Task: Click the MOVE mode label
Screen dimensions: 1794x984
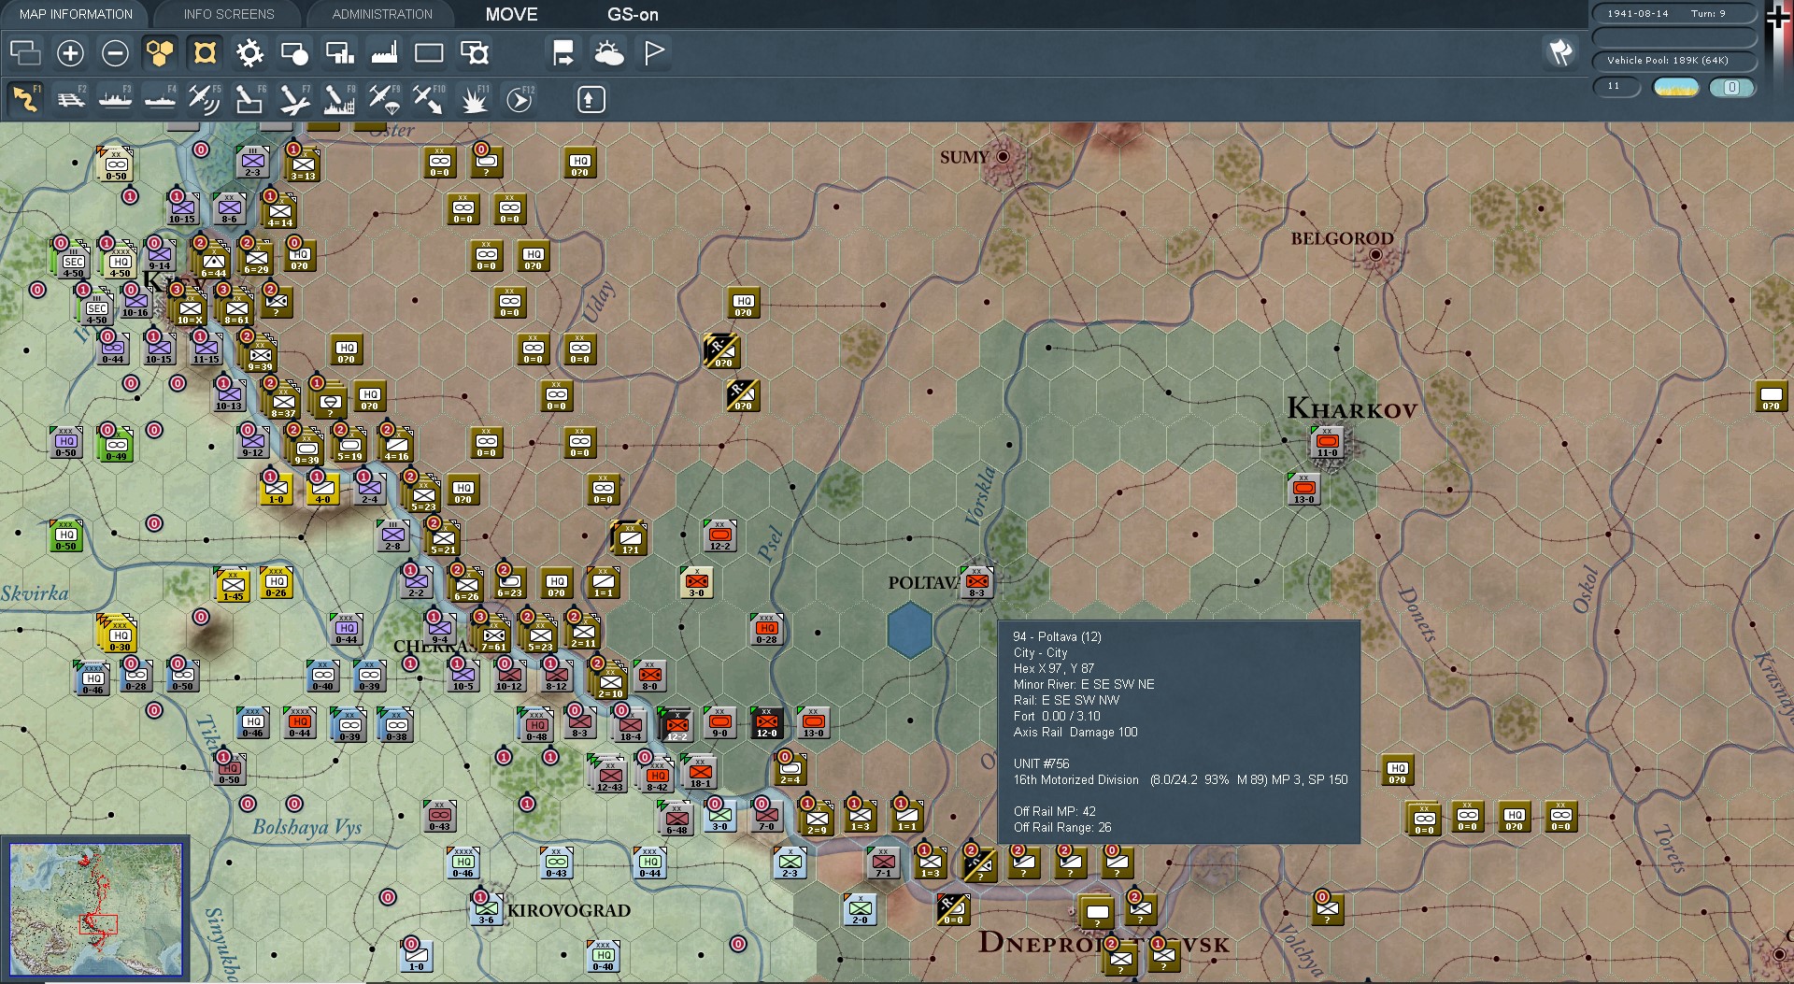Action: pyautogui.click(x=511, y=14)
